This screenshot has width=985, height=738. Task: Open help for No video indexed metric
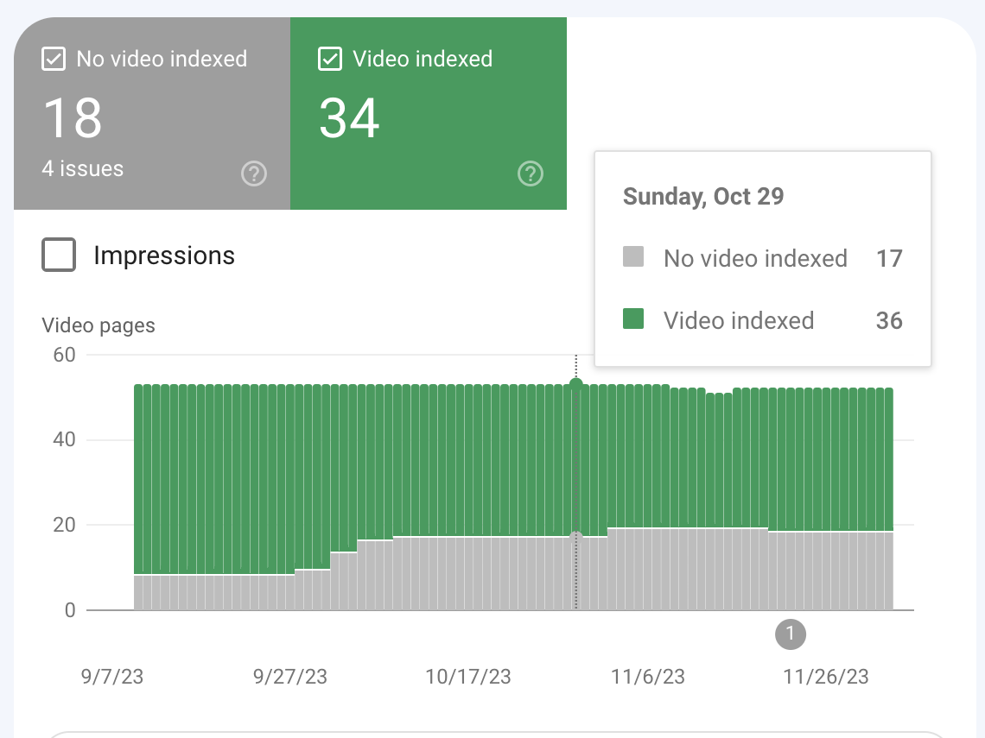[x=253, y=173]
